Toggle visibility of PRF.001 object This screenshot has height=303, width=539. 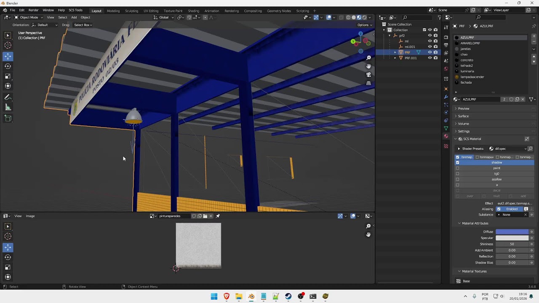coord(430,58)
